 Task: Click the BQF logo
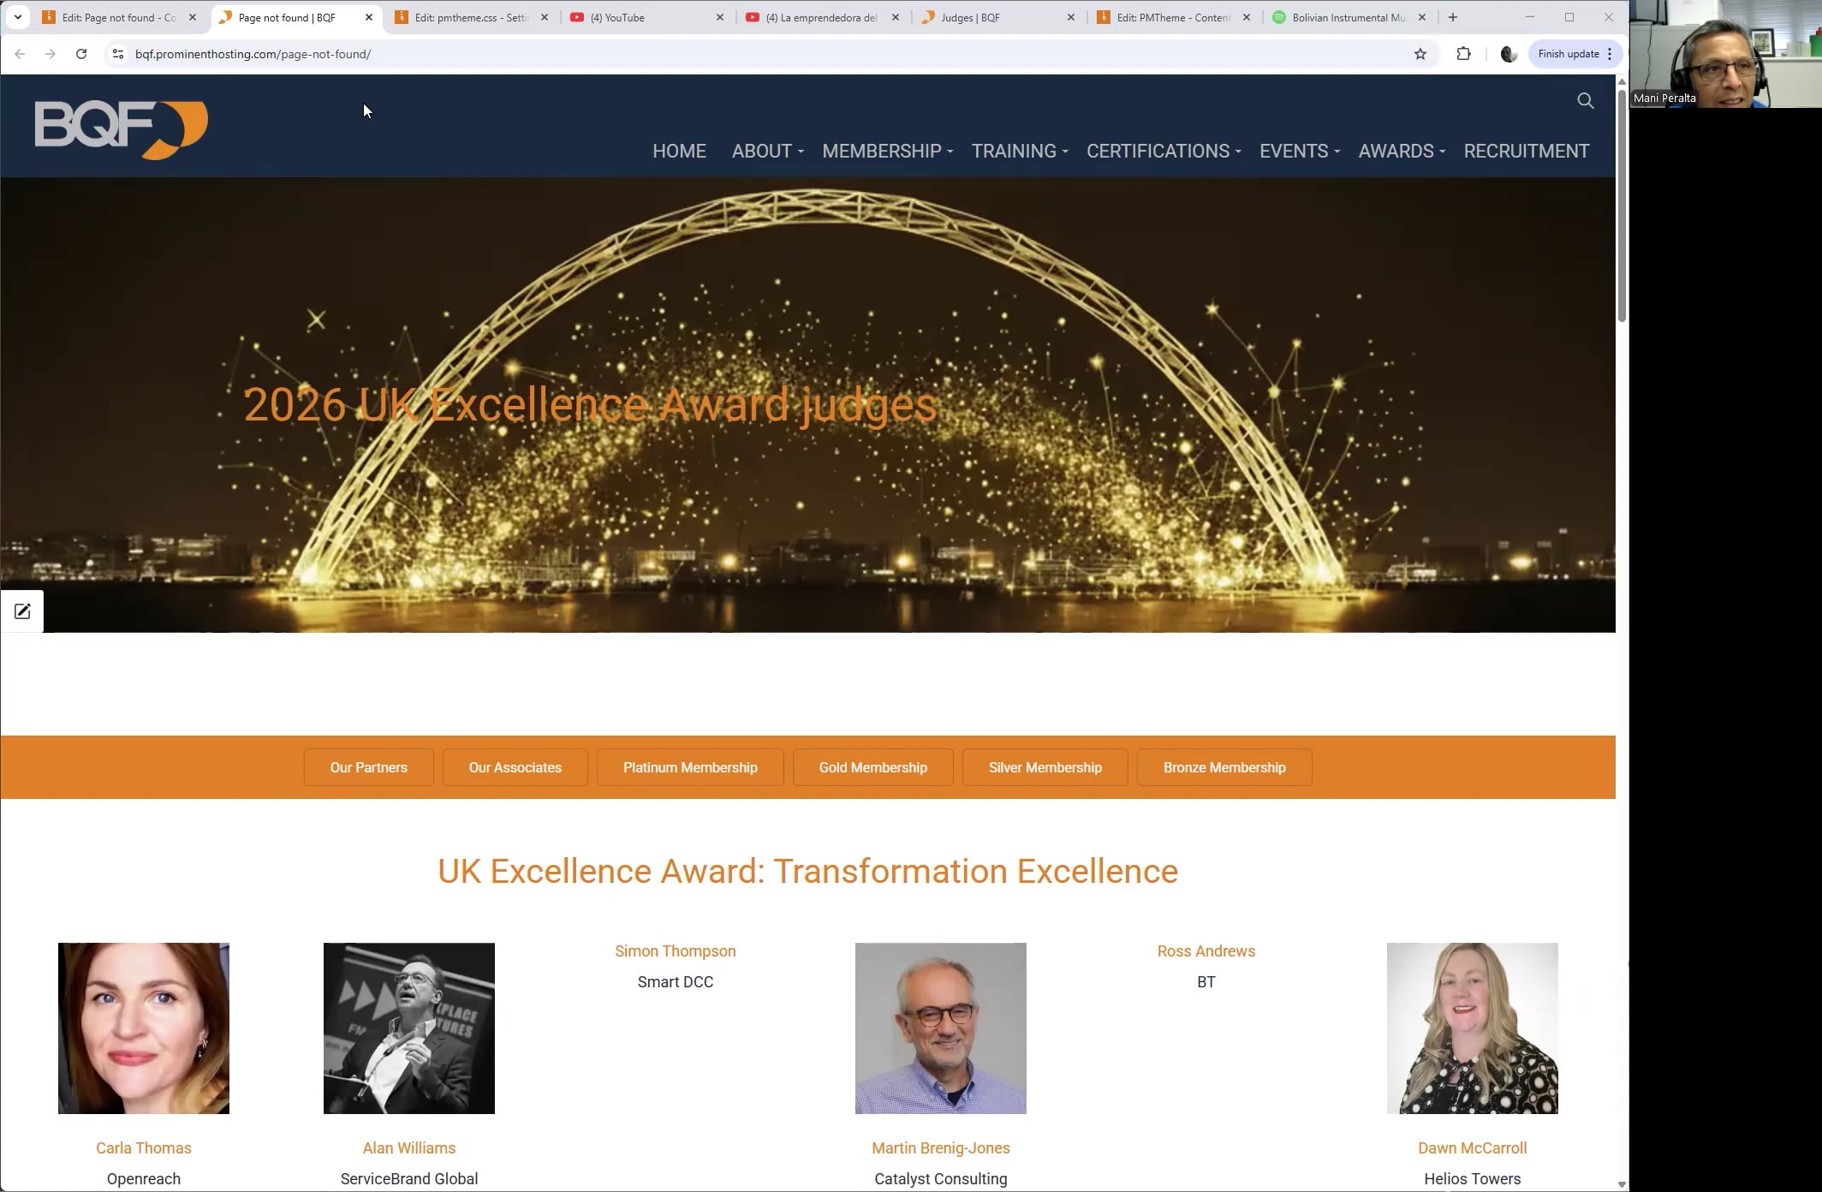(x=121, y=129)
